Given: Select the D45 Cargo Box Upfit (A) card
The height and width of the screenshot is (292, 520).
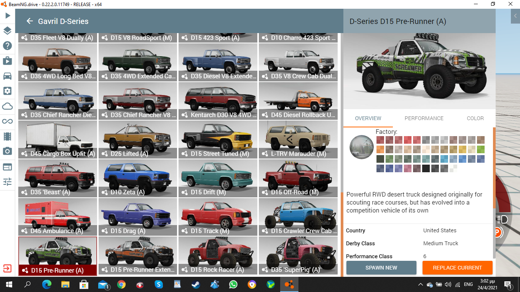Looking at the screenshot, I should tap(57, 140).
